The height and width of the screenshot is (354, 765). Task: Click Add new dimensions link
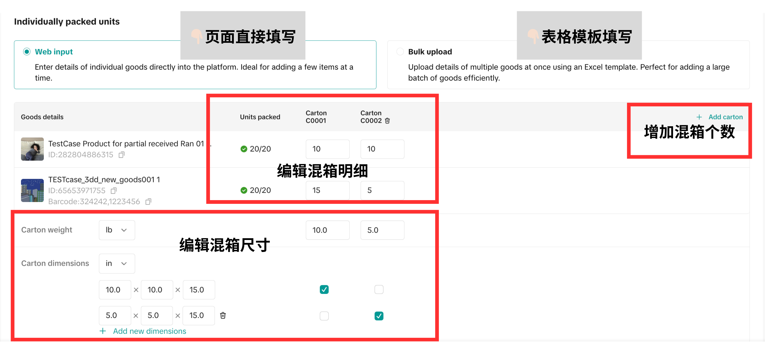pos(149,331)
